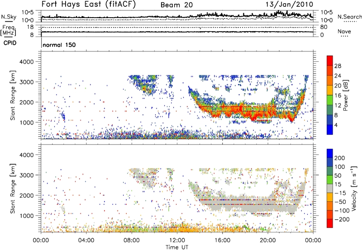Click the 'N.Search' legend label
This screenshot has height=250, width=362.
click(x=349, y=17)
